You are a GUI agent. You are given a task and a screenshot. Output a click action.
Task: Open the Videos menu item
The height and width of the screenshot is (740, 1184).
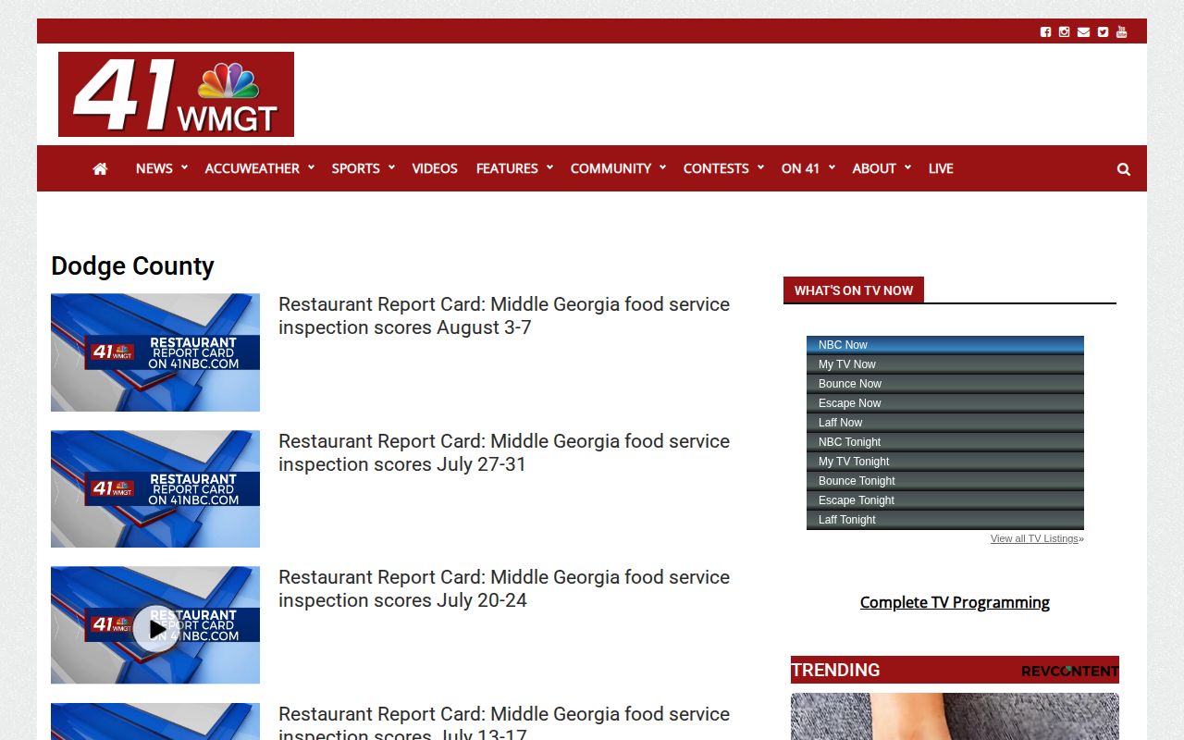pyautogui.click(x=435, y=168)
